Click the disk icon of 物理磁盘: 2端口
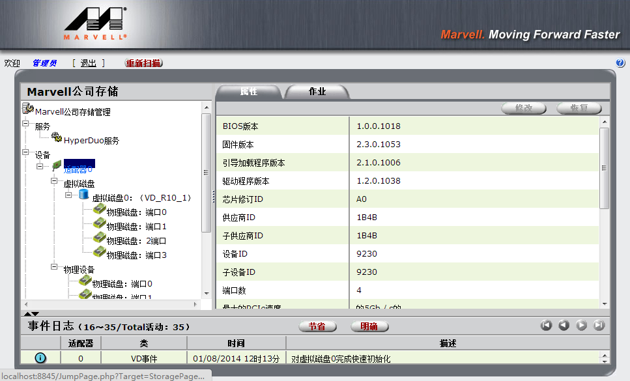This screenshot has height=381, width=630. [x=100, y=238]
